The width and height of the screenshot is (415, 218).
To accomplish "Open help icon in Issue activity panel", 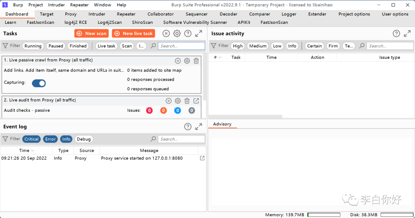I will (396, 33).
